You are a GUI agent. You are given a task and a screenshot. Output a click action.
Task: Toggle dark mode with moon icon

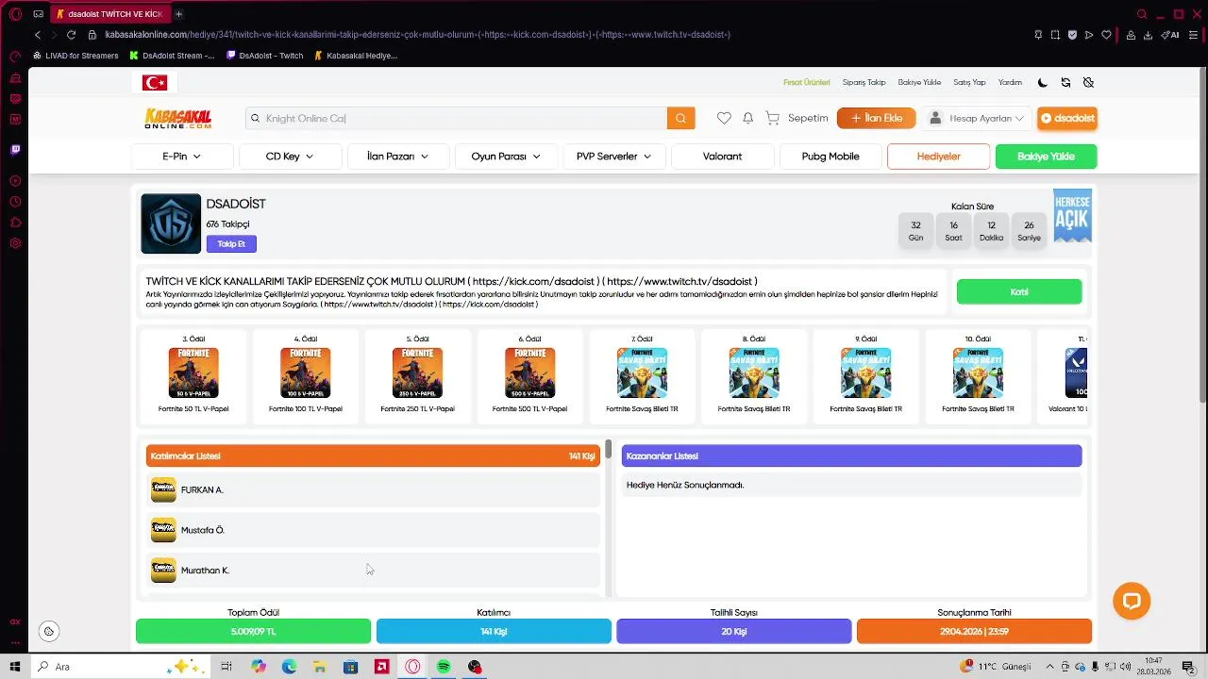tap(1042, 82)
